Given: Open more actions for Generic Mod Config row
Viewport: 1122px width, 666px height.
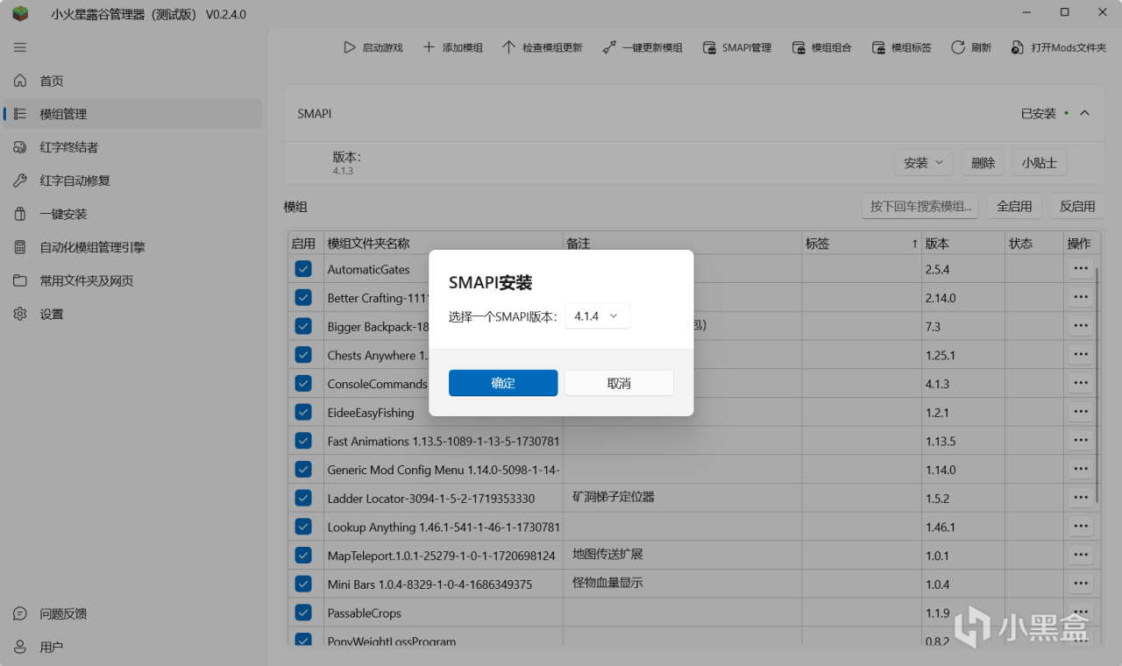Looking at the screenshot, I should coord(1080,469).
